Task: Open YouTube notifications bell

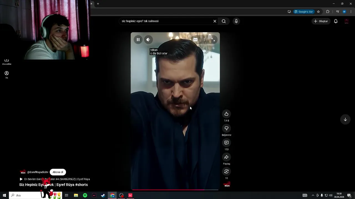Action: [x=336, y=21]
